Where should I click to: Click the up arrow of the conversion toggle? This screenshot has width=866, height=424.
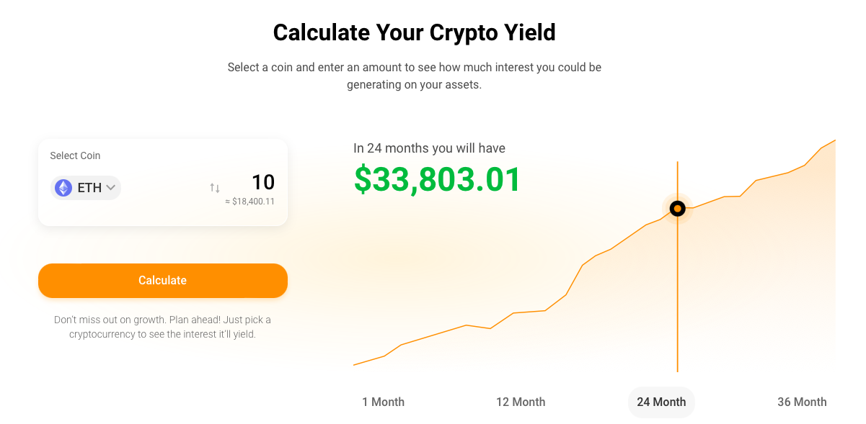click(x=212, y=186)
